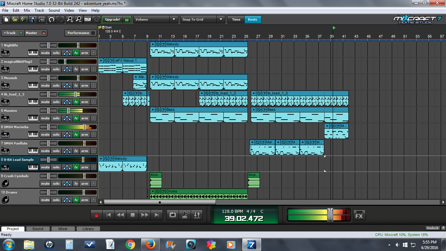This screenshot has height=251, width=446.
Task: Open piano keyboard icon on Messiah track
Action: 33,85
